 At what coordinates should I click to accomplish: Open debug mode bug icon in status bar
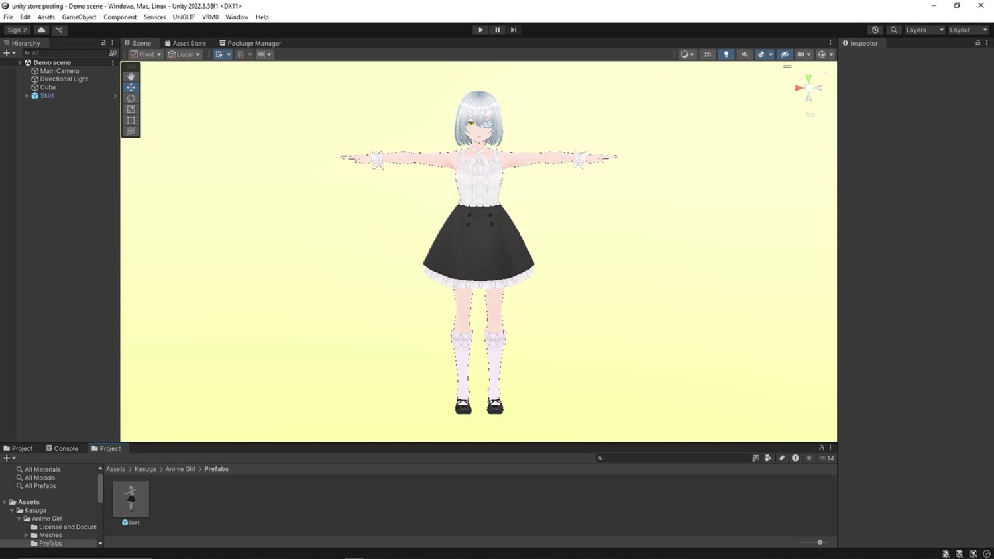(946, 554)
